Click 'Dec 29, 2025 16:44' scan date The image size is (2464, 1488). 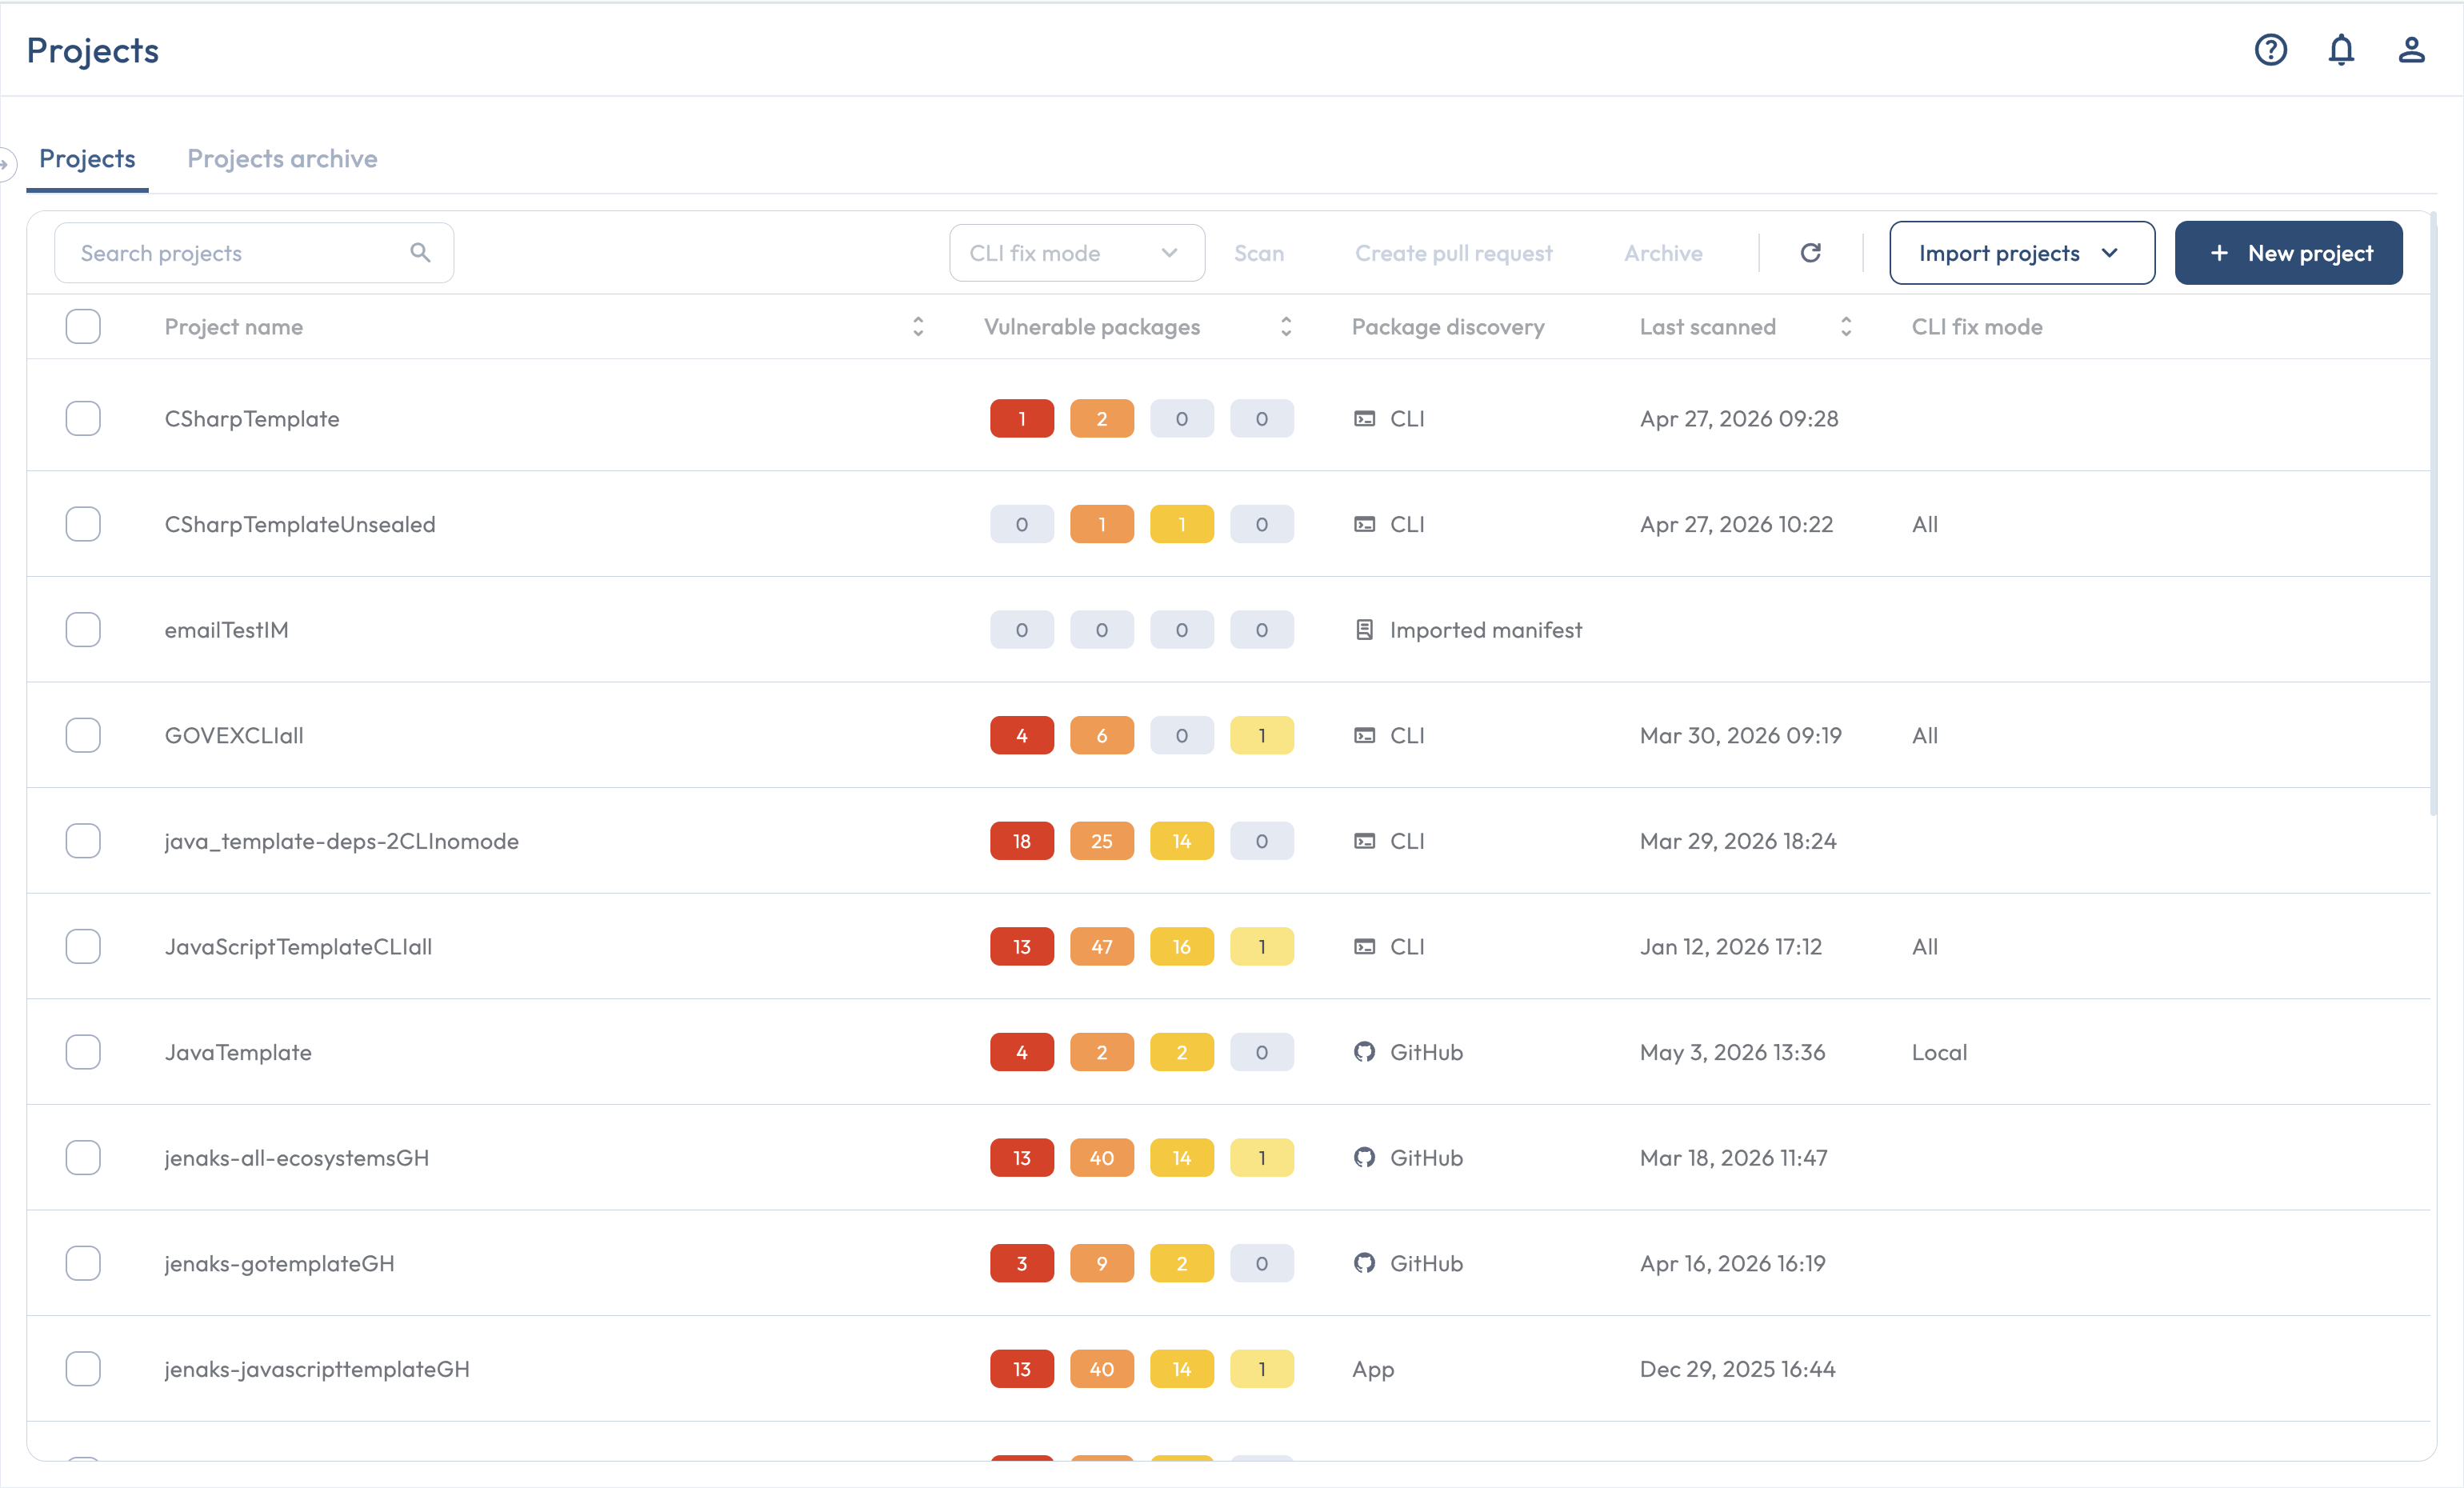pyautogui.click(x=1738, y=1369)
